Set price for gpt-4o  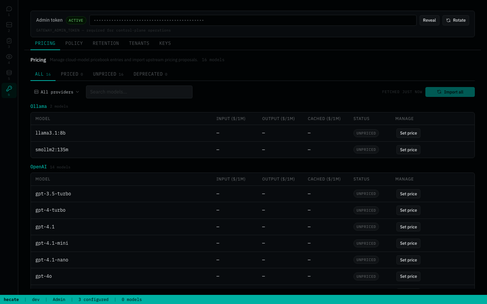point(408,276)
